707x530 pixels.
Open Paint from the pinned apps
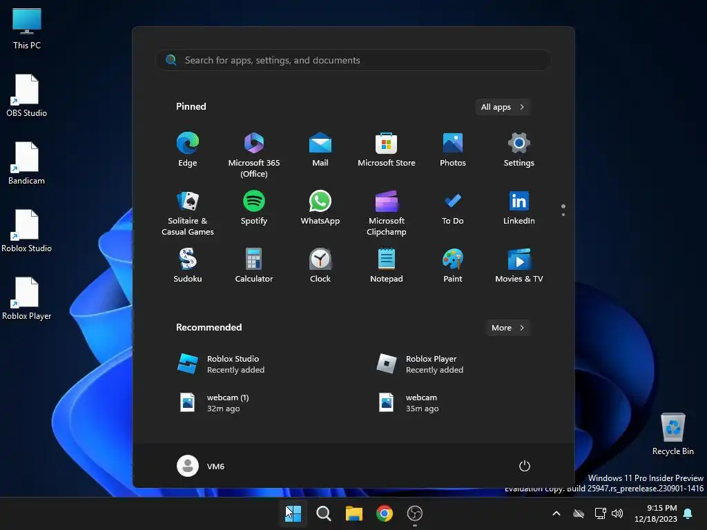pos(453,266)
